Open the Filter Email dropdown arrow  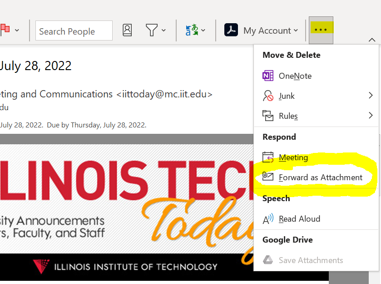click(x=163, y=30)
